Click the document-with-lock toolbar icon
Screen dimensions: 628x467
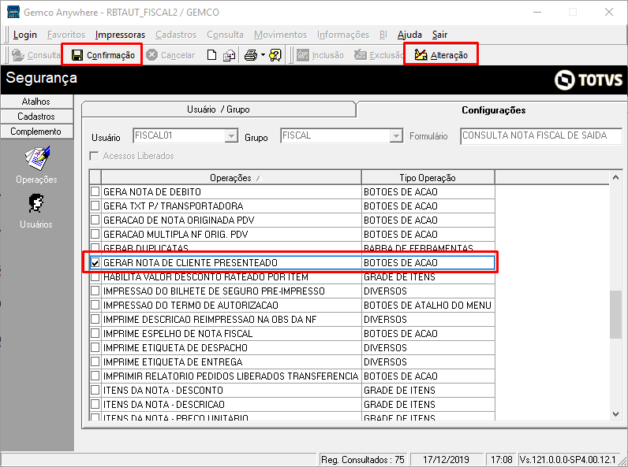[x=229, y=55]
